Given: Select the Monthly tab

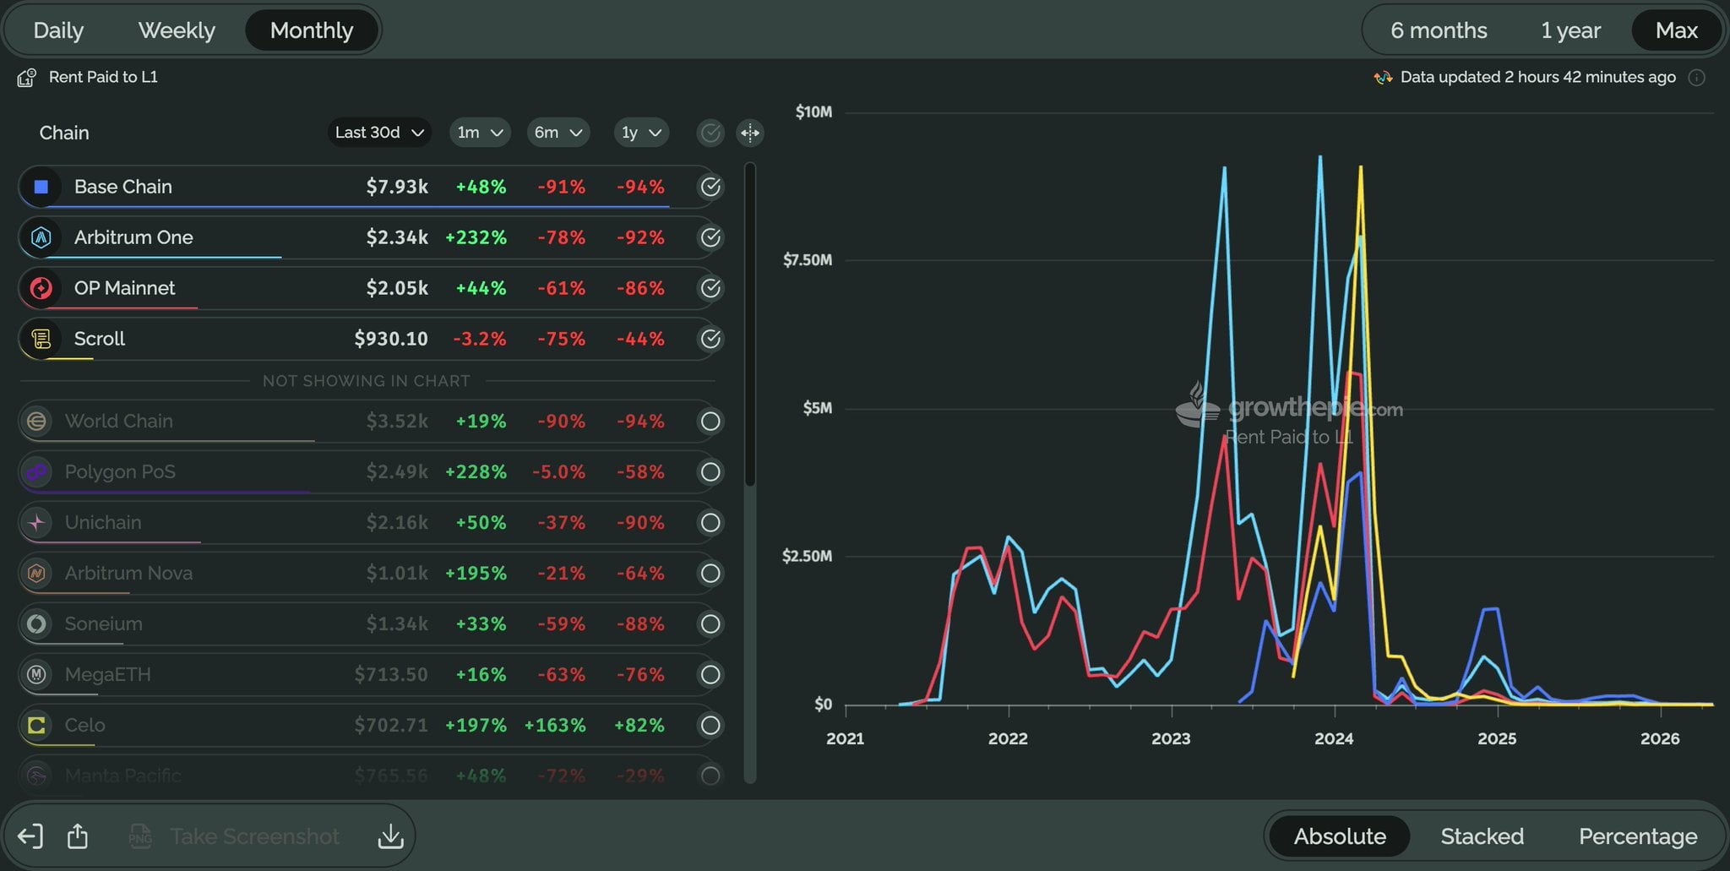Looking at the screenshot, I should coord(312,30).
